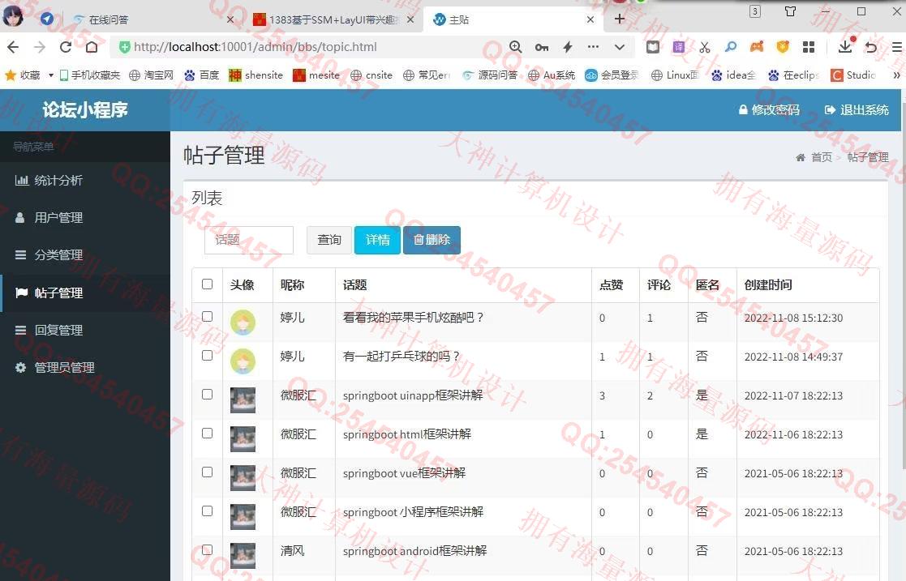Open a new browser tab
The height and width of the screenshot is (581, 906).
pos(620,19)
